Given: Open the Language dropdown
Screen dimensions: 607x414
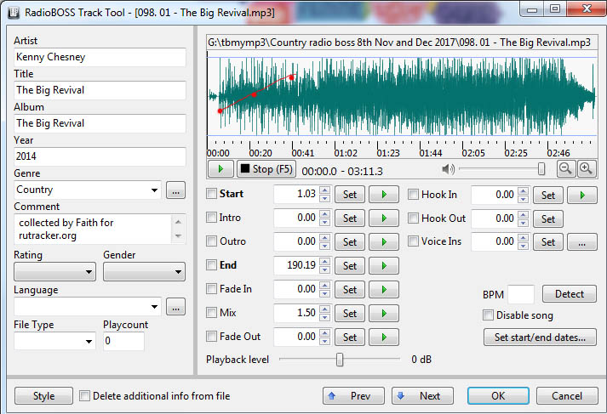Looking at the screenshot, I should (154, 307).
